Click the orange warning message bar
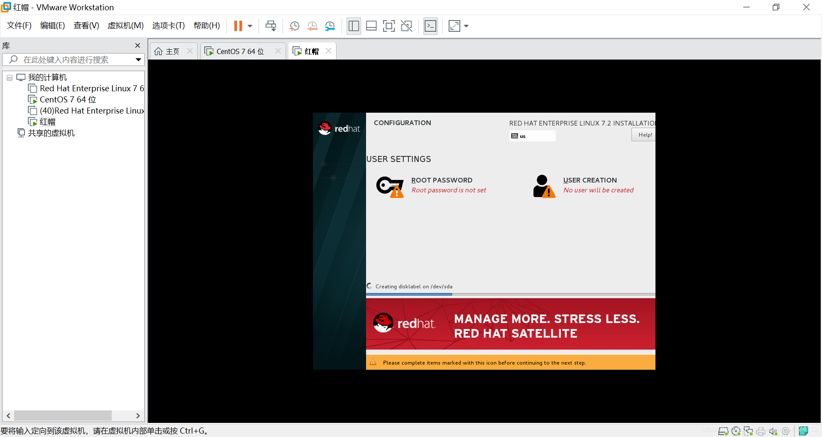The width and height of the screenshot is (822, 437). [x=510, y=362]
